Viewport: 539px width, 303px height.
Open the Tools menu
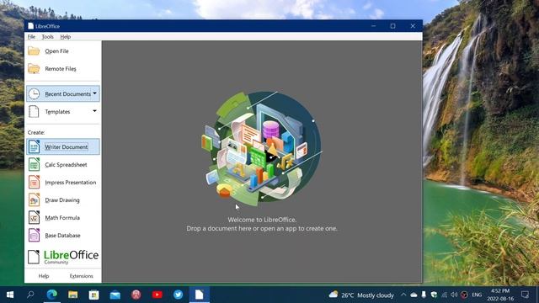(47, 36)
